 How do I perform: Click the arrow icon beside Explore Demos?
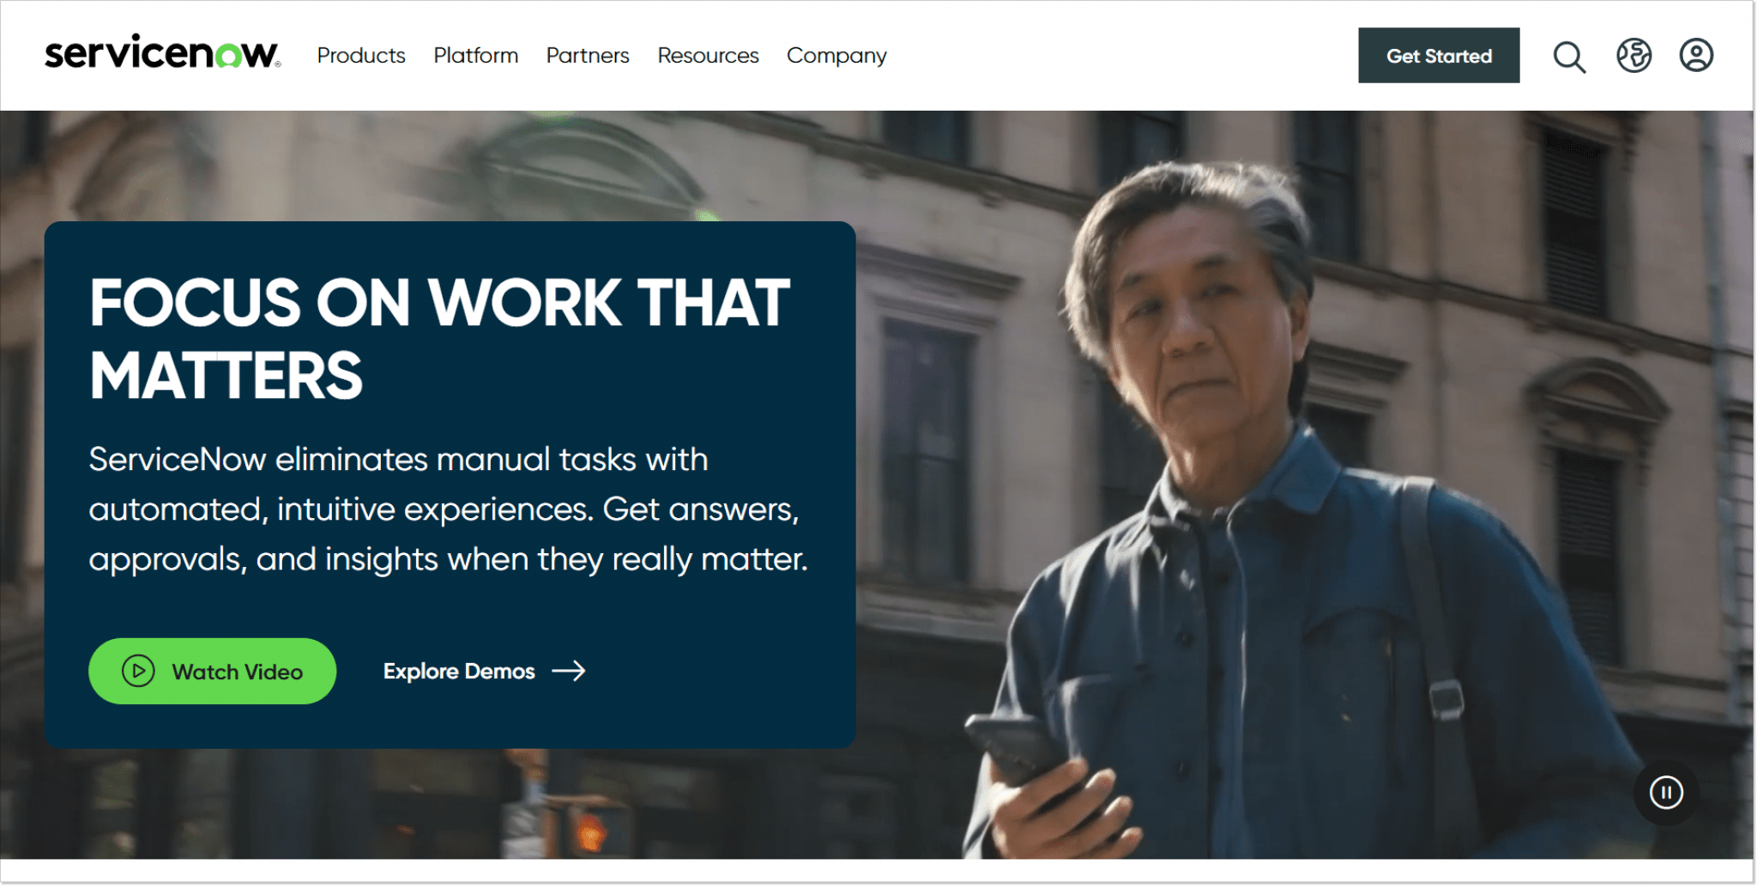(x=569, y=671)
